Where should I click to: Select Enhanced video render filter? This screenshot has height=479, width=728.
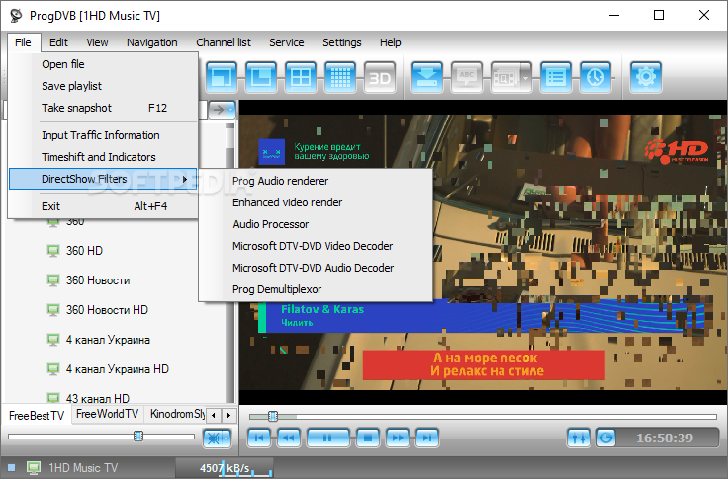pyautogui.click(x=316, y=202)
